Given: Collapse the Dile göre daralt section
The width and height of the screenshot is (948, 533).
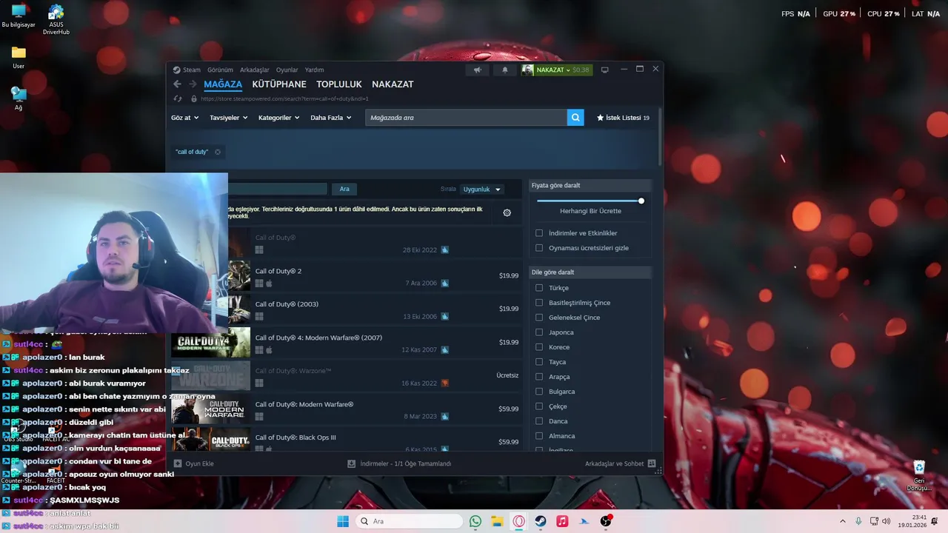Looking at the screenshot, I should pyautogui.click(x=590, y=272).
